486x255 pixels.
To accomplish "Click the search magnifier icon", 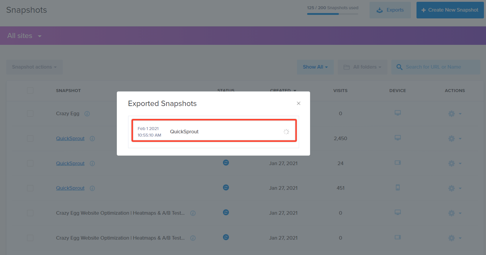I will pyautogui.click(x=400, y=67).
